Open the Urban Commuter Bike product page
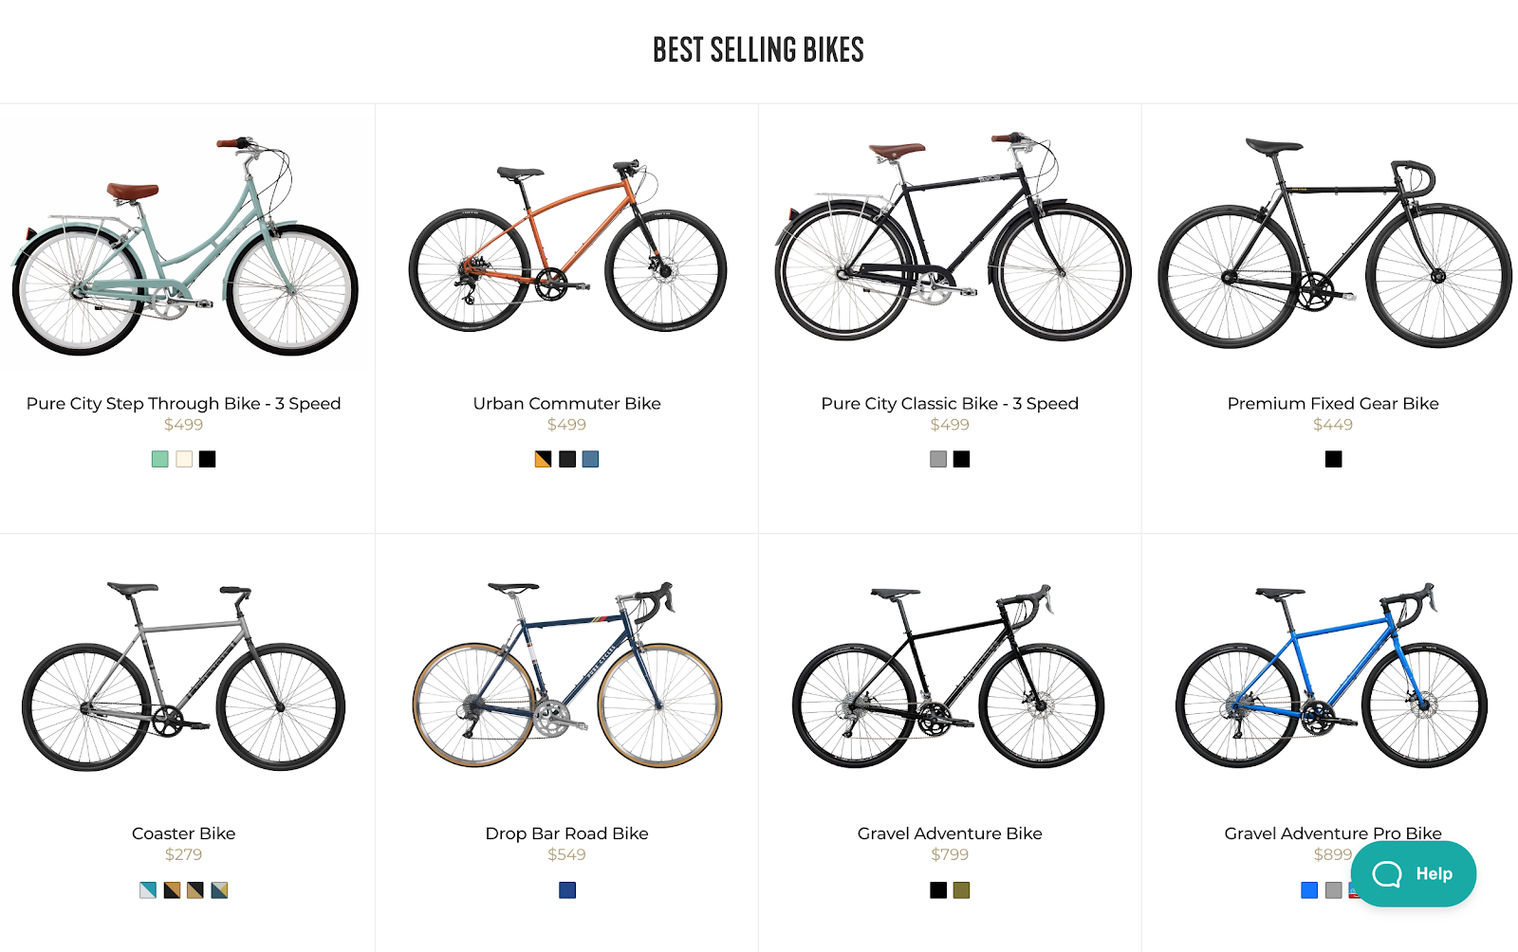Screen dimensions: 1518x952 point(566,403)
